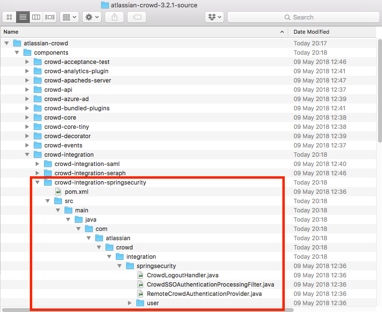Expand the crowd-events folder
Viewport: 382px width, 312px height.
(x=27, y=146)
